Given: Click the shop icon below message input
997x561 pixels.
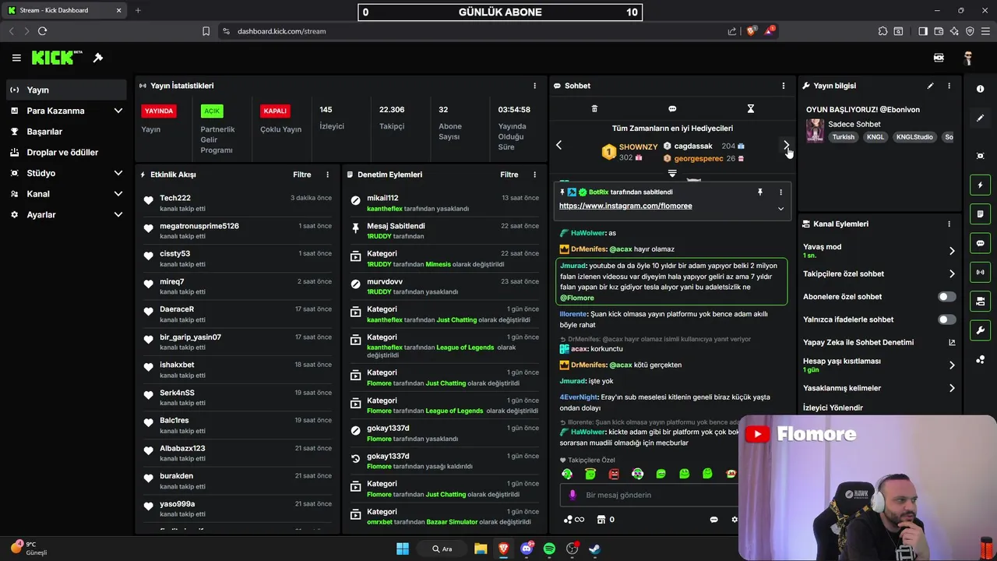Looking at the screenshot, I should pyautogui.click(x=601, y=520).
